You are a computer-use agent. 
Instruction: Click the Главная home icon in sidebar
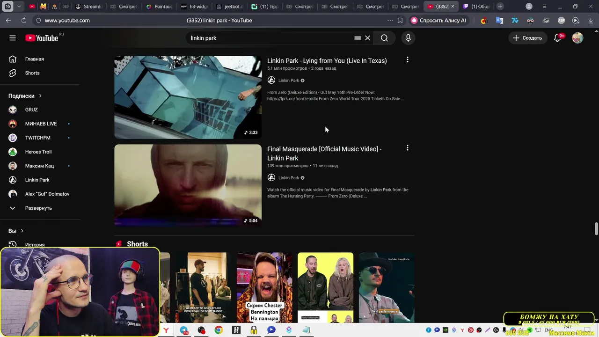click(x=13, y=59)
